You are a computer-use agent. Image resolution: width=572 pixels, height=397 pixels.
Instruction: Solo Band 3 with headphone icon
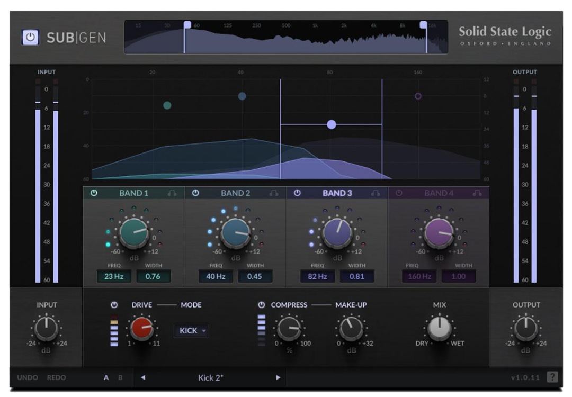click(376, 193)
